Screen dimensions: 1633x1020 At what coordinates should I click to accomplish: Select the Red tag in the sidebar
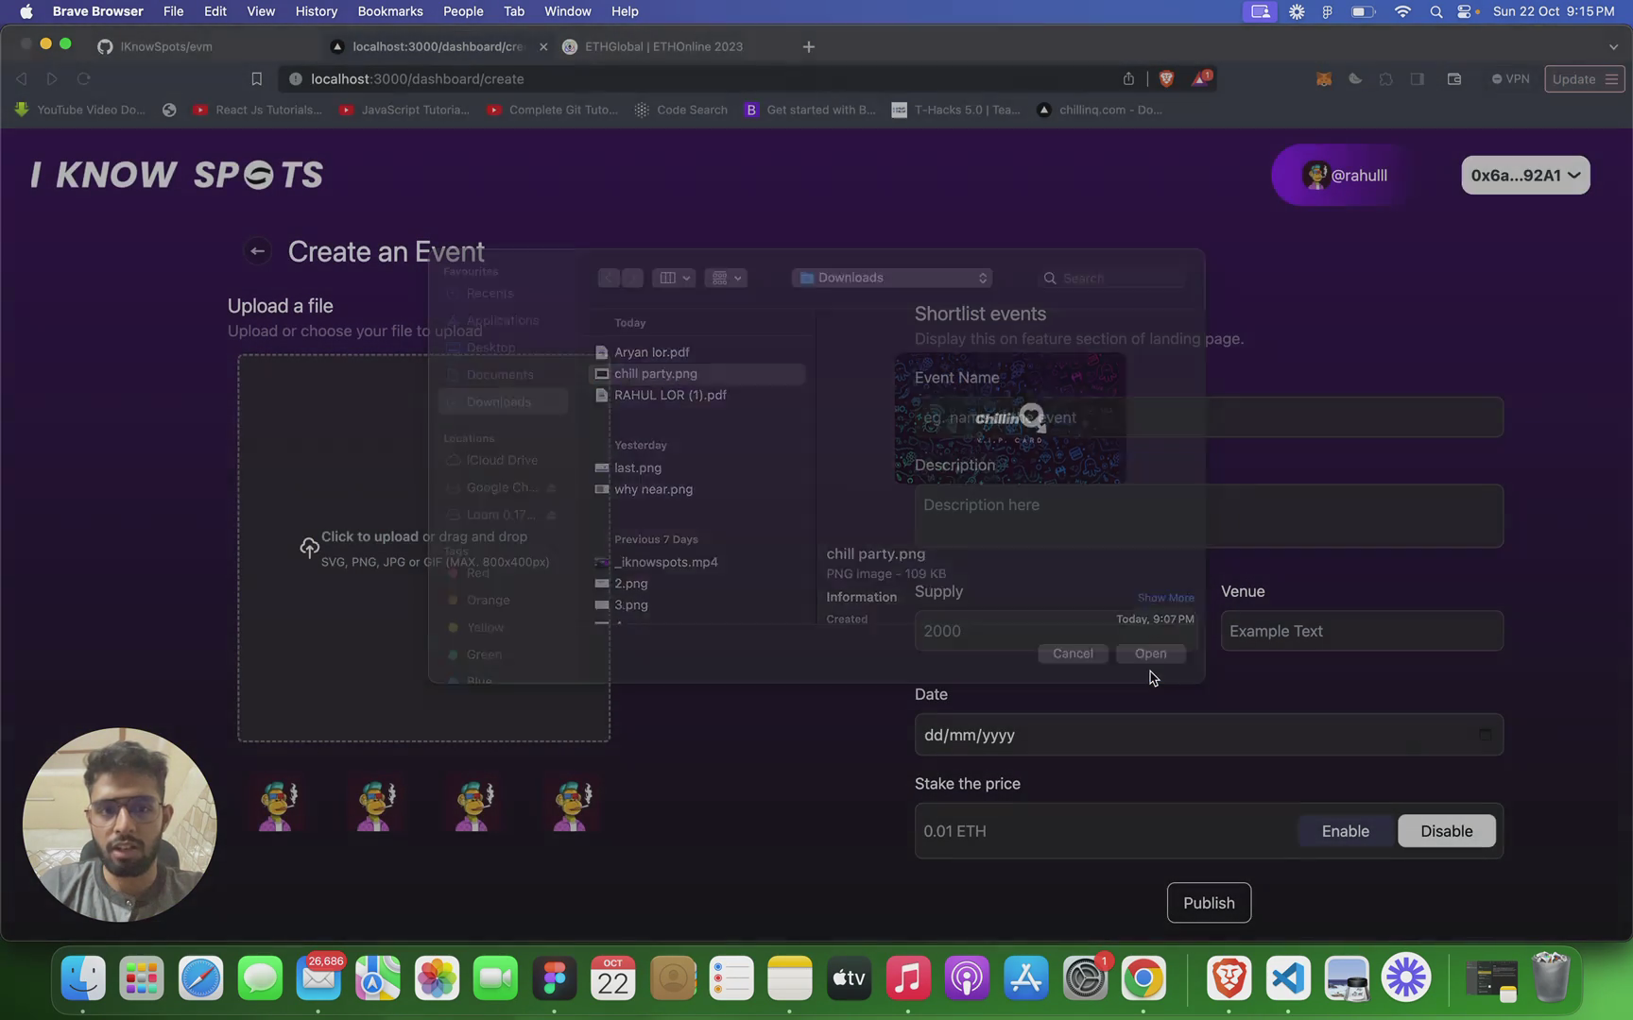click(x=477, y=572)
